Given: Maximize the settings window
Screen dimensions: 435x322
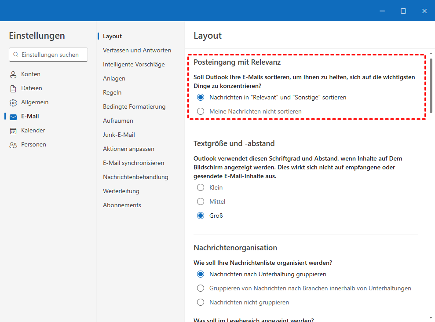Looking at the screenshot, I should [403, 11].
